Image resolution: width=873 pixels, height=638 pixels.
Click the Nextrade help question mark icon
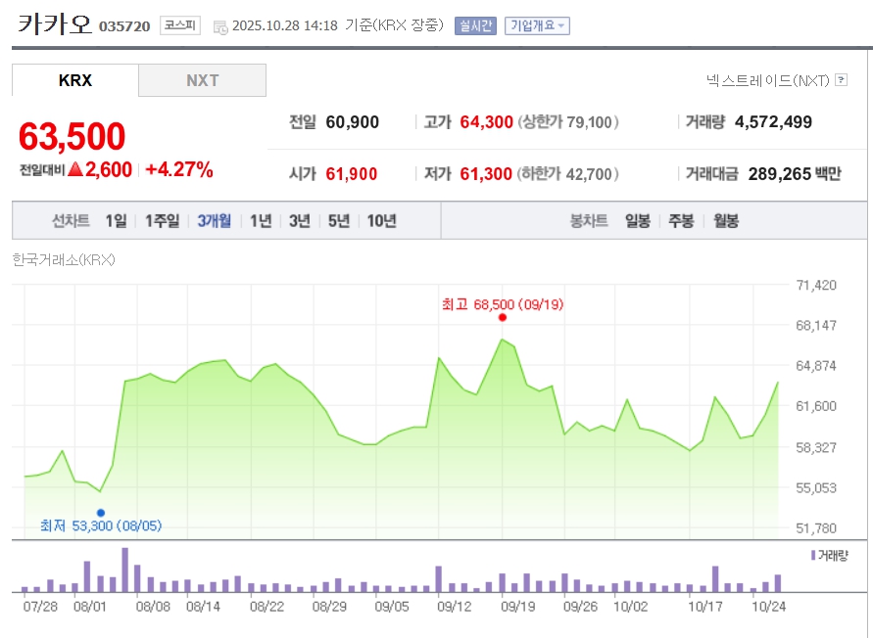841,80
